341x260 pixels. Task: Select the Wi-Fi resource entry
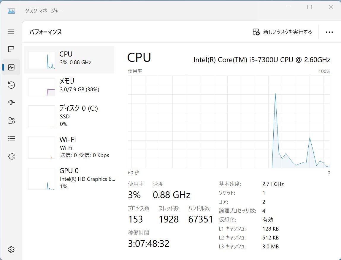point(69,147)
